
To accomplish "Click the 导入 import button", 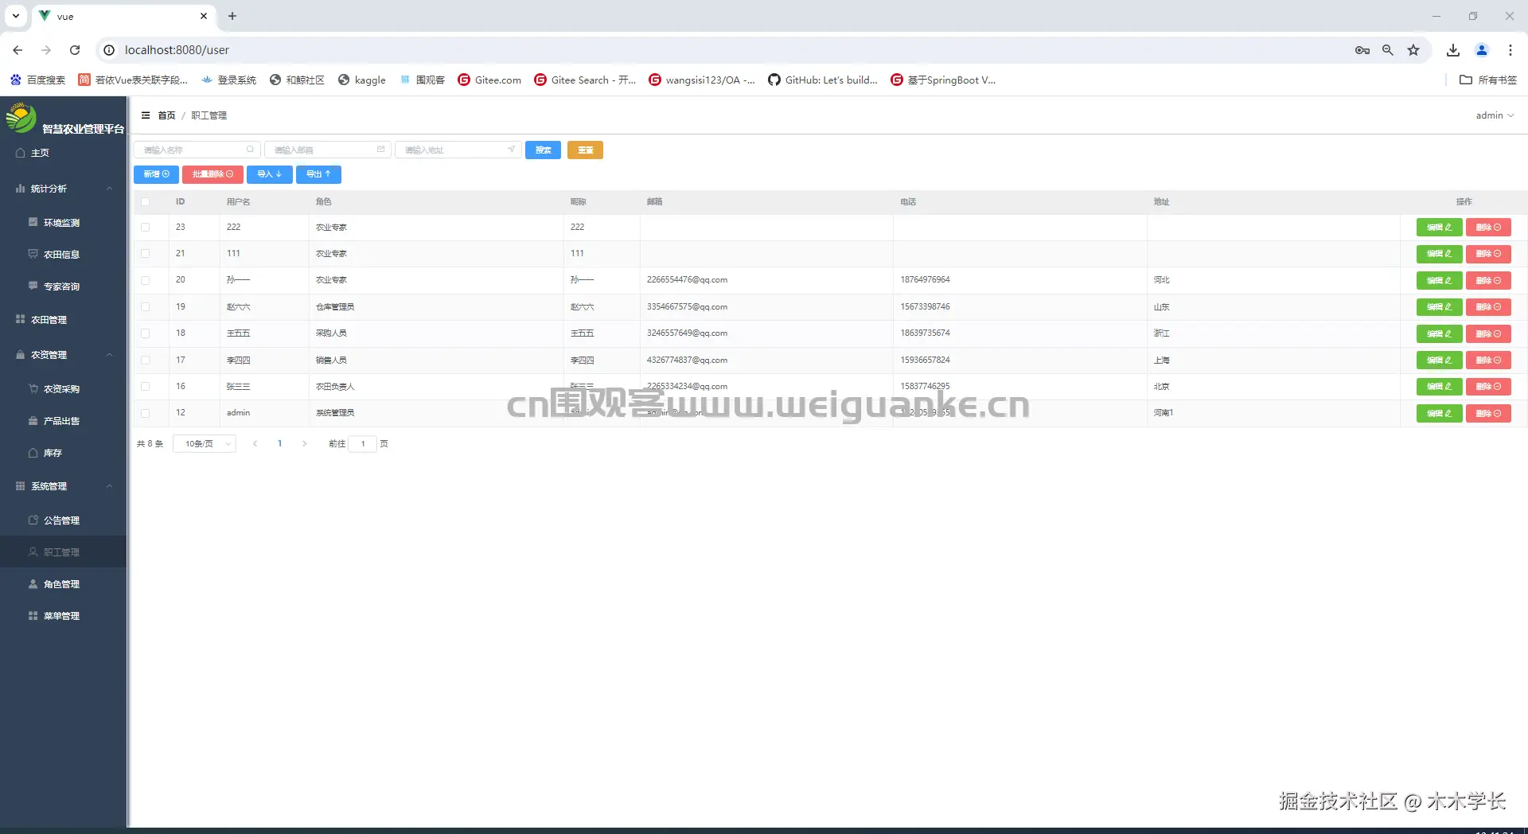I will click(x=270, y=174).
